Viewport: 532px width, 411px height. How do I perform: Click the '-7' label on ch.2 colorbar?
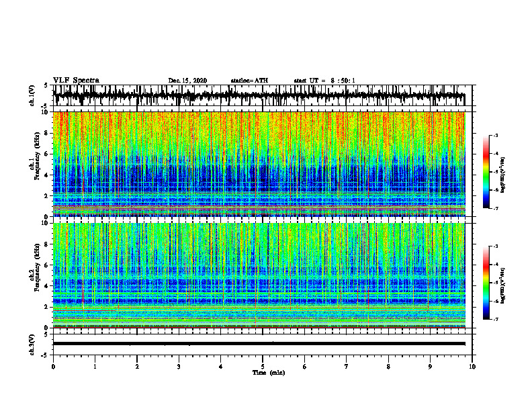pos(495,319)
